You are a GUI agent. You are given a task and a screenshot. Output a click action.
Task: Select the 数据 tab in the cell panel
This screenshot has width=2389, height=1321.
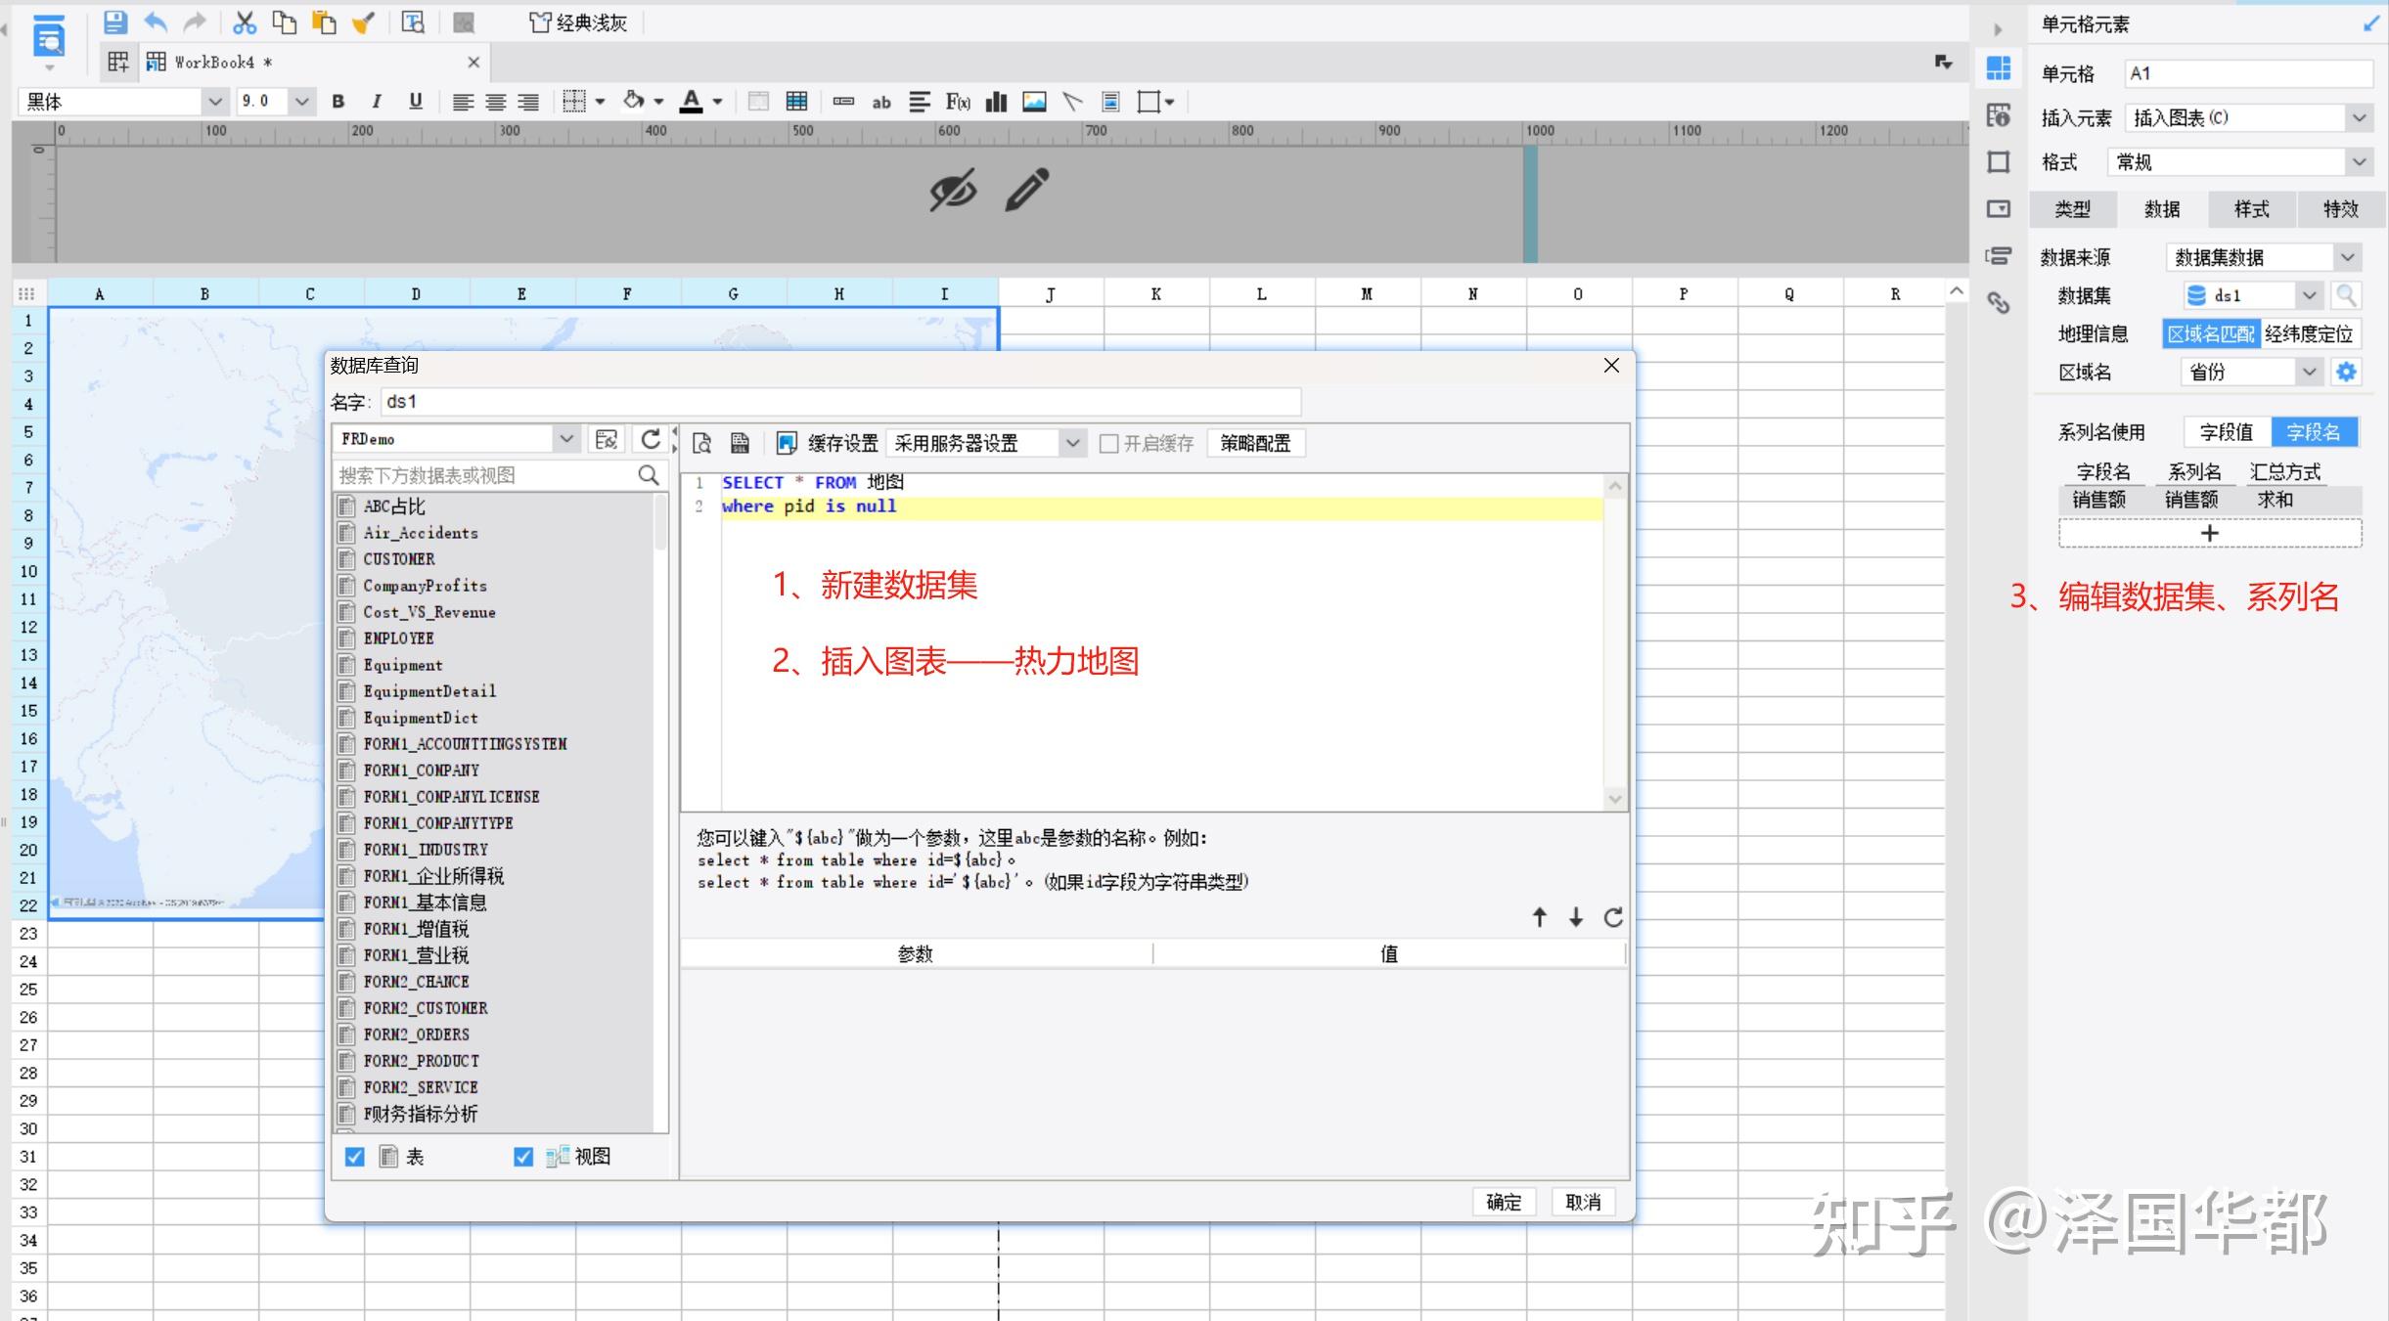tap(2161, 208)
